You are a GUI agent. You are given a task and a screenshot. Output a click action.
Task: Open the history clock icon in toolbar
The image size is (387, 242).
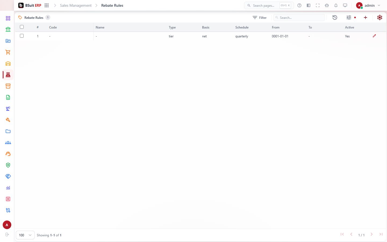[x=335, y=17]
